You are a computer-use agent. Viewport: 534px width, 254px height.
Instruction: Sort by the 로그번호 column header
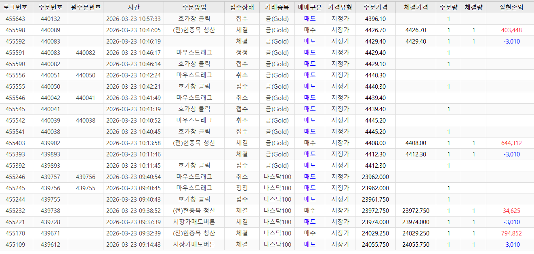coord(16,7)
